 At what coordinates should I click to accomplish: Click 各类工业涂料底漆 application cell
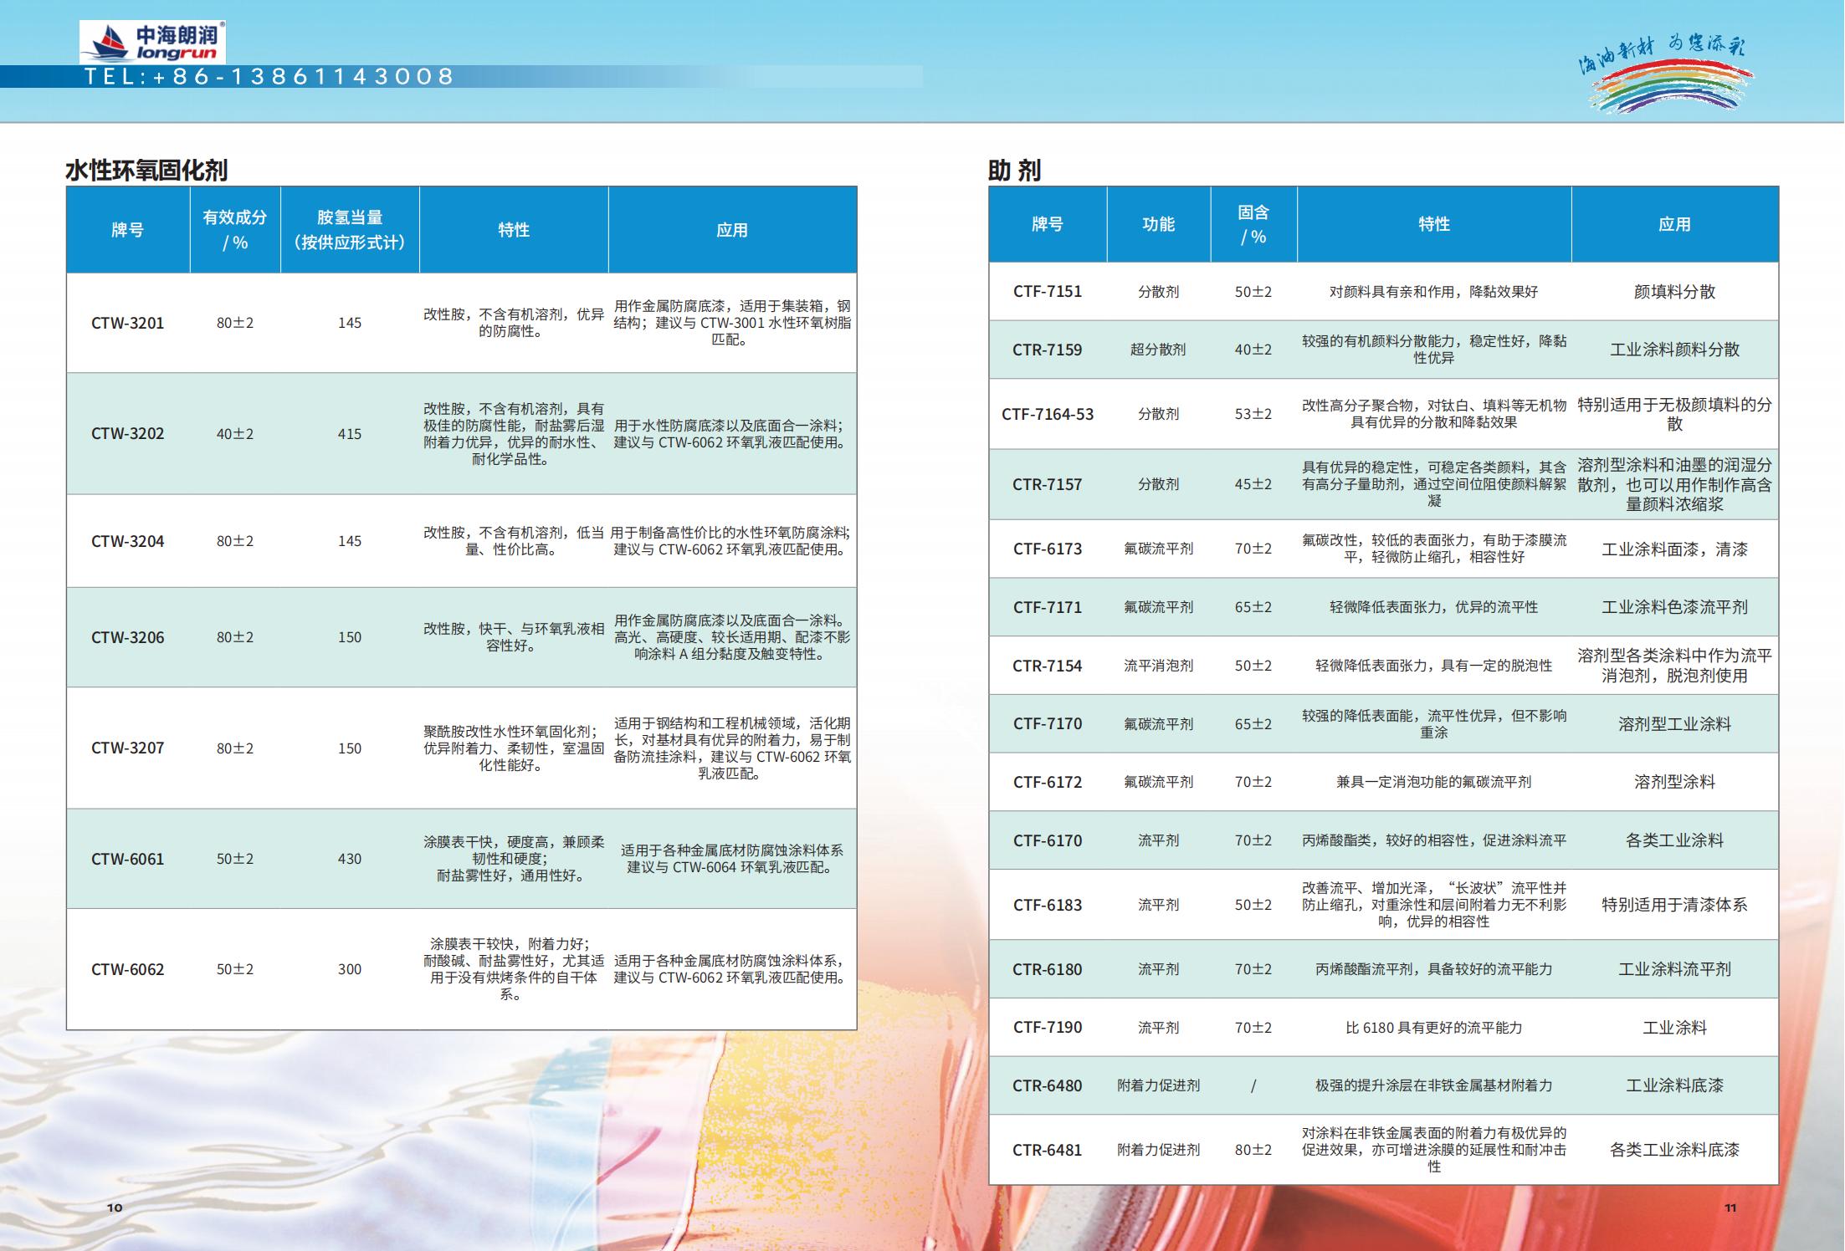pos(1675,1150)
